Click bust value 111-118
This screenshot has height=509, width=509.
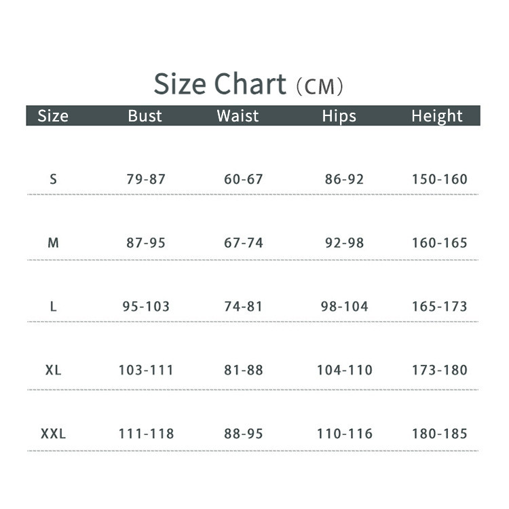[x=146, y=434]
